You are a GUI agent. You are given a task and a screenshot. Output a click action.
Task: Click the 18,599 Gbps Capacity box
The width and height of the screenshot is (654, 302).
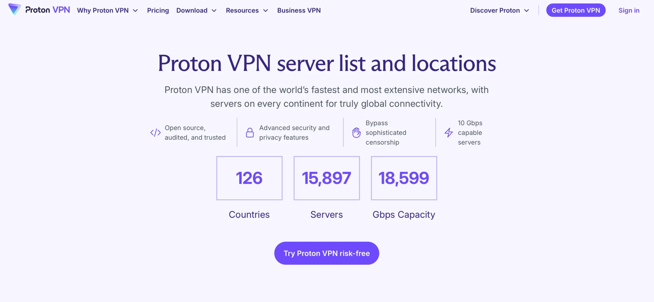(x=404, y=178)
